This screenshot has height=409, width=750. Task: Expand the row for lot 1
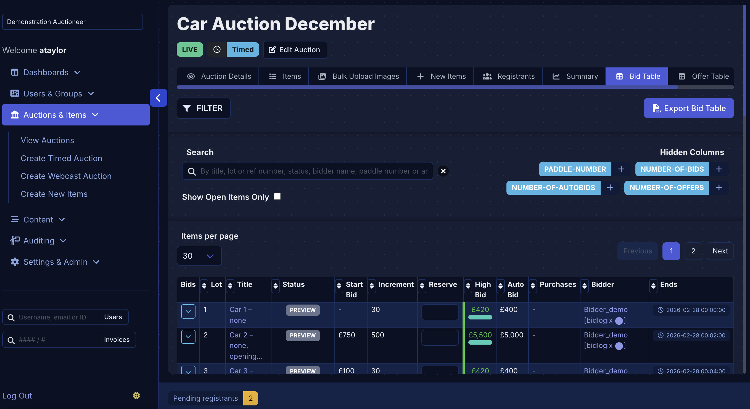tap(188, 311)
